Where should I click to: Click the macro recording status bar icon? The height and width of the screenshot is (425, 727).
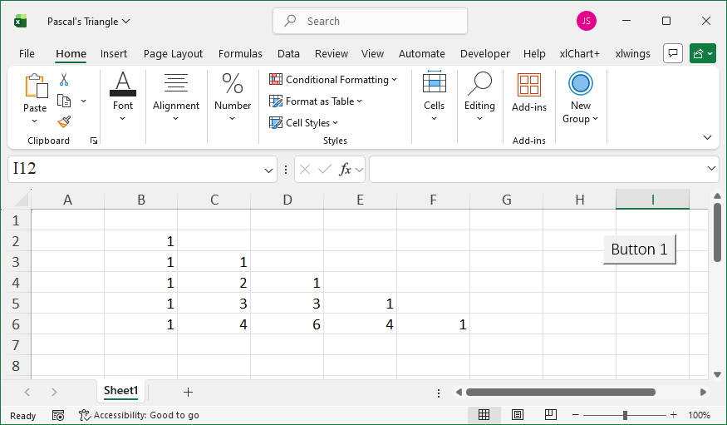point(58,415)
